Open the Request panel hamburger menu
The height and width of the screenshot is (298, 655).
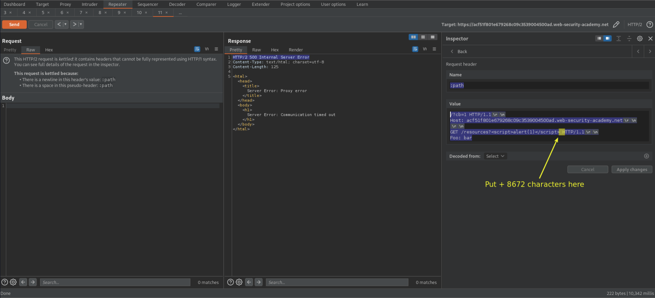216,49
